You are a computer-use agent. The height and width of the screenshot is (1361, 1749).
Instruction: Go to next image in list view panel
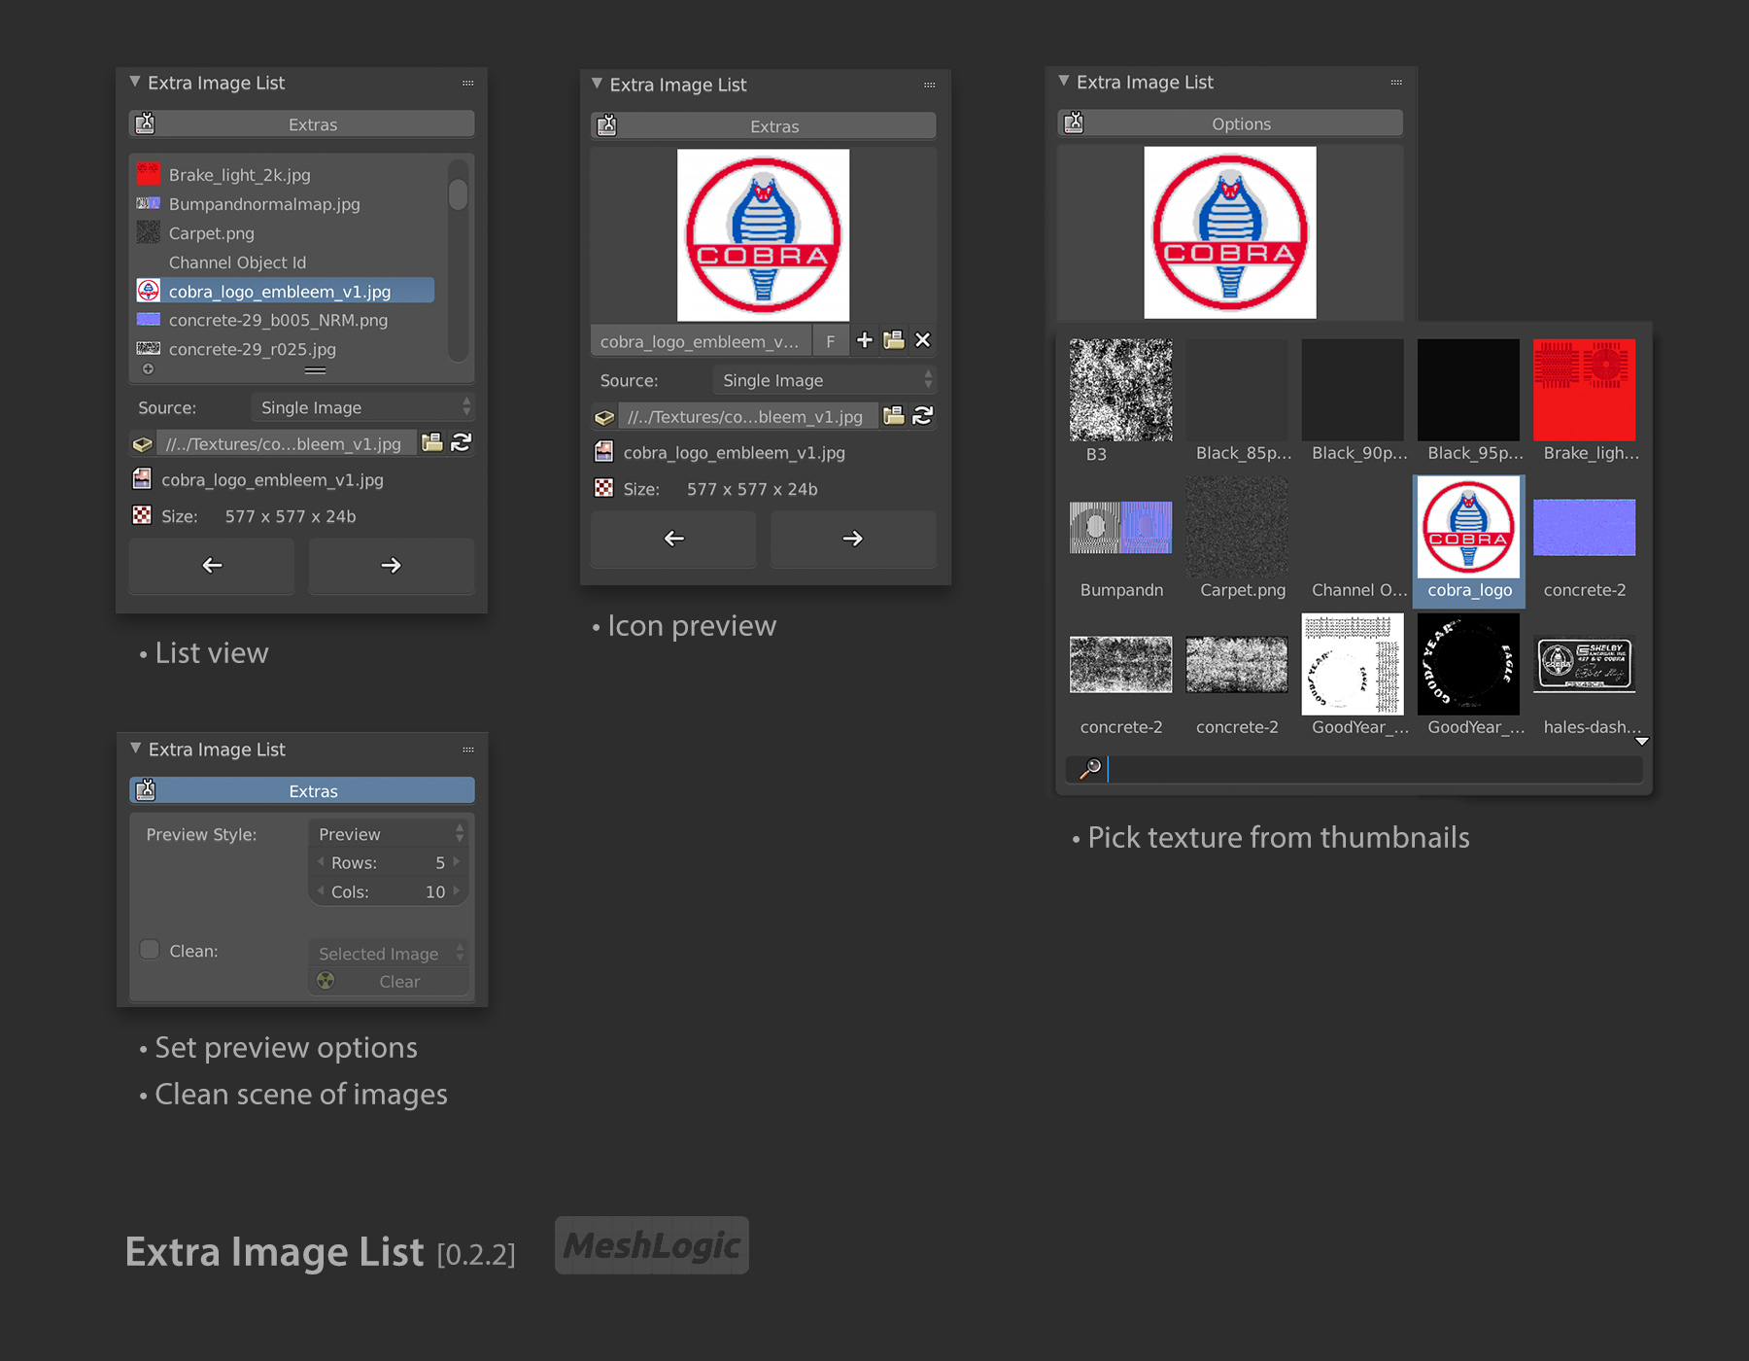(392, 566)
